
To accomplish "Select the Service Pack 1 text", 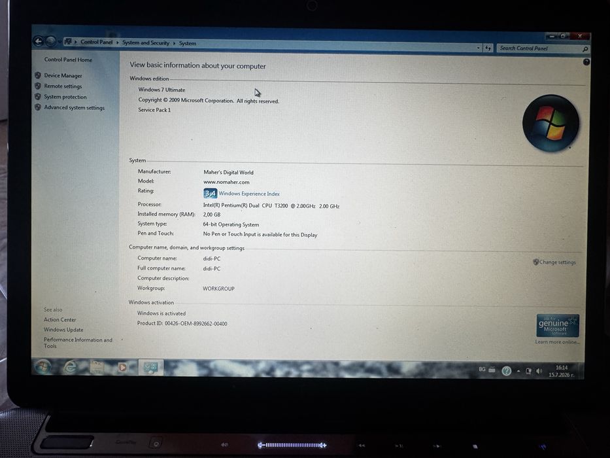I will click(154, 110).
